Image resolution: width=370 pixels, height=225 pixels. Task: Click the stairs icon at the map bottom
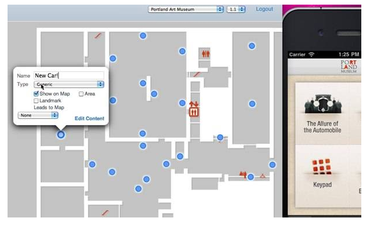click(105, 213)
